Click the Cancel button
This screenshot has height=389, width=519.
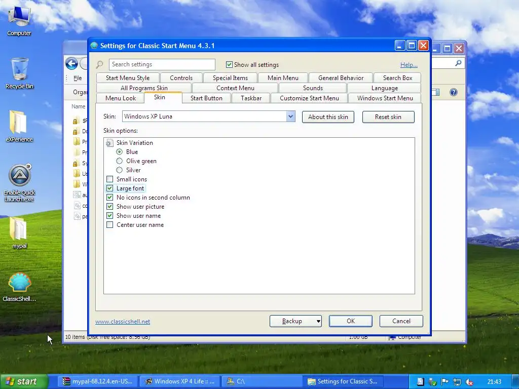[x=401, y=321]
